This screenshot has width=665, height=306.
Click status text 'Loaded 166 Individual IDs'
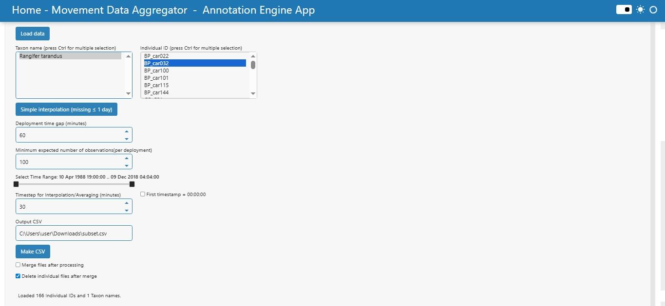(69, 295)
